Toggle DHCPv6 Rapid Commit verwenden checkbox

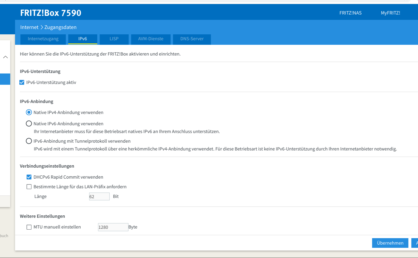(x=29, y=177)
